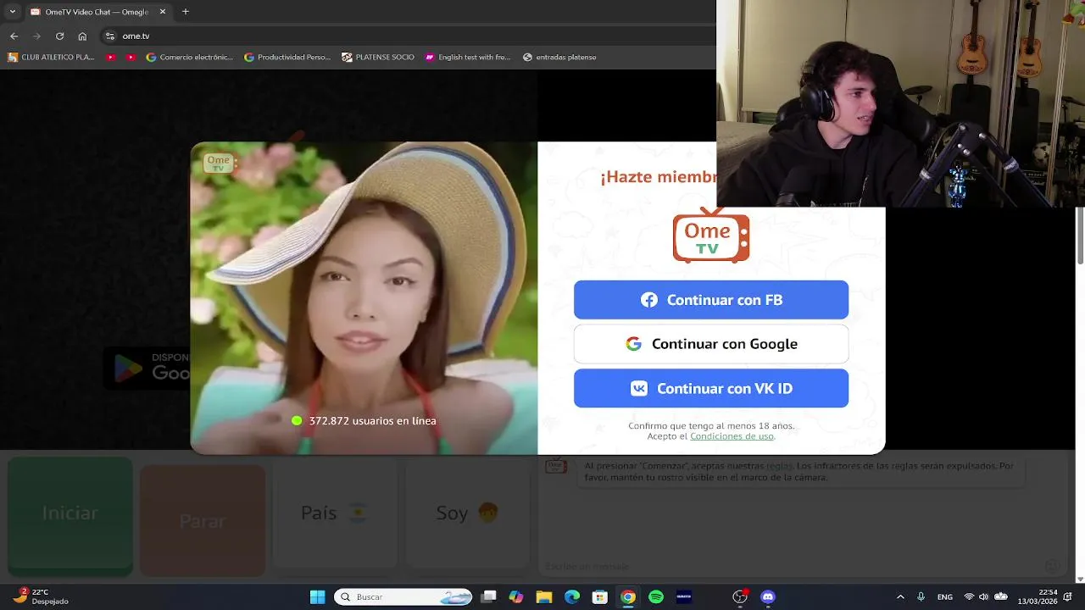Click the microphone tray icon
The height and width of the screenshot is (610, 1085).
coord(921,597)
